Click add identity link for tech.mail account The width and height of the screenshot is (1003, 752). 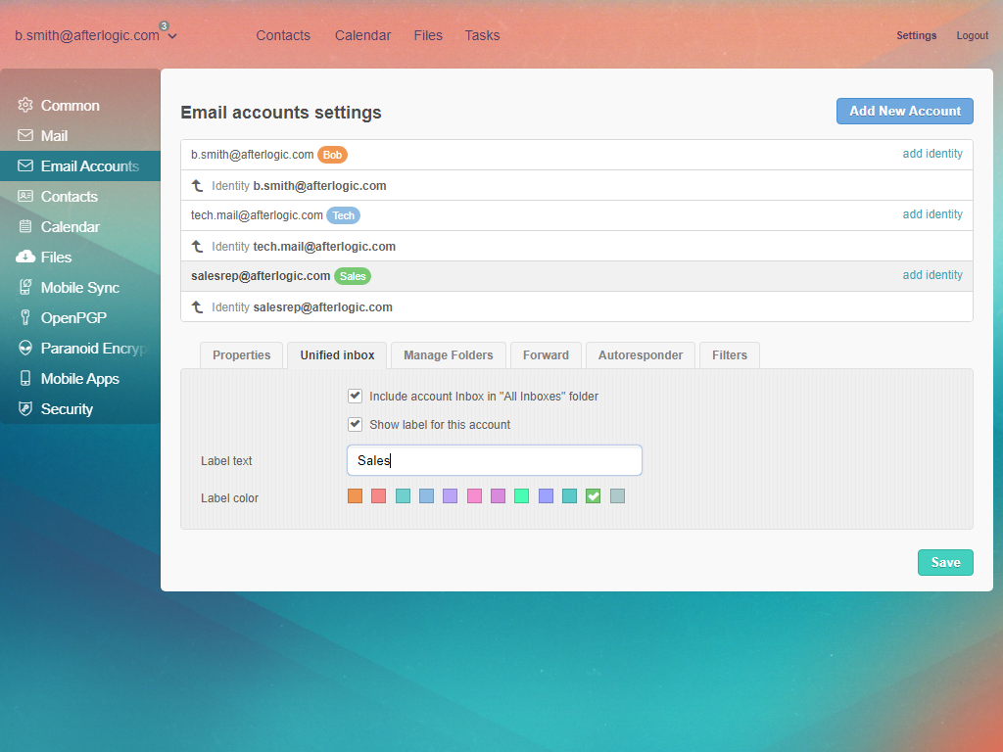(x=931, y=214)
